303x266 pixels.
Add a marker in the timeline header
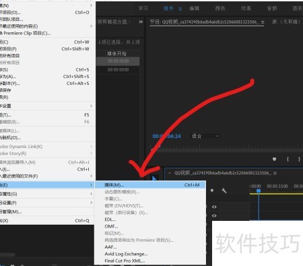tap(212, 191)
